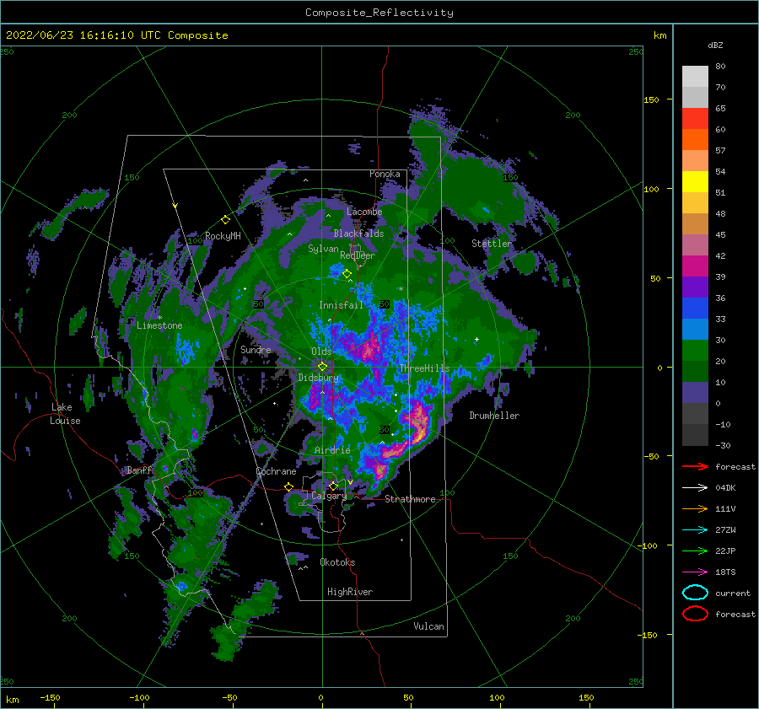Click the cyan current ellipse legend icon
759x709 pixels.
click(695, 593)
